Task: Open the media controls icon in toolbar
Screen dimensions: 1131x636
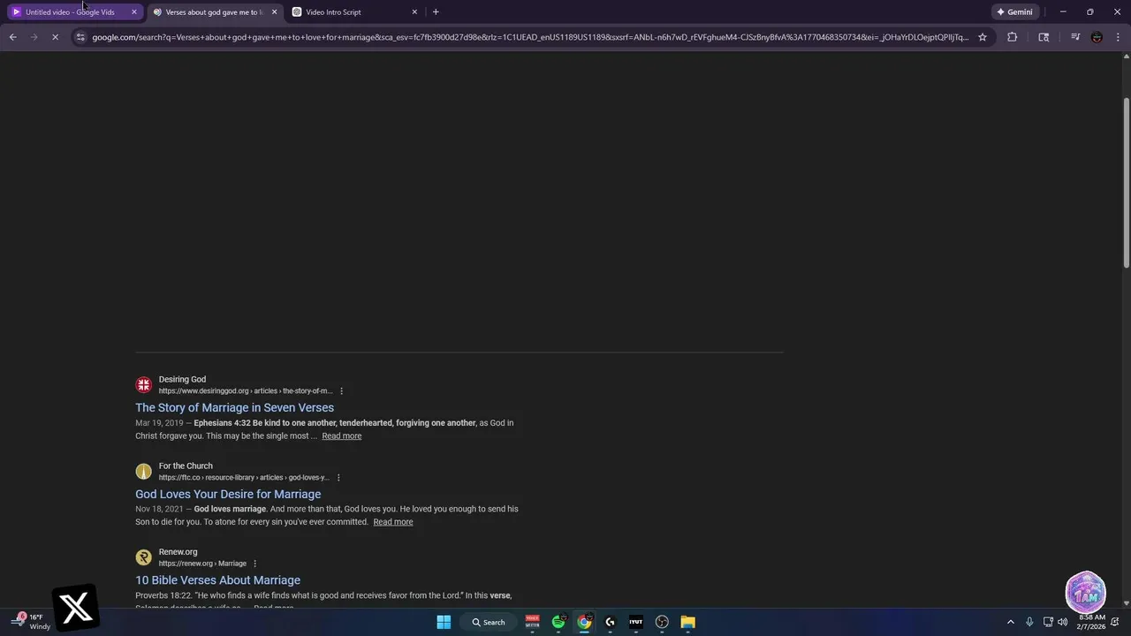Action: coord(1074,37)
